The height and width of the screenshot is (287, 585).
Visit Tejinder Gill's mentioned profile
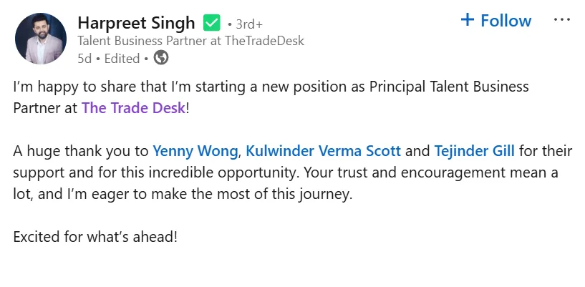click(x=474, y=151)
